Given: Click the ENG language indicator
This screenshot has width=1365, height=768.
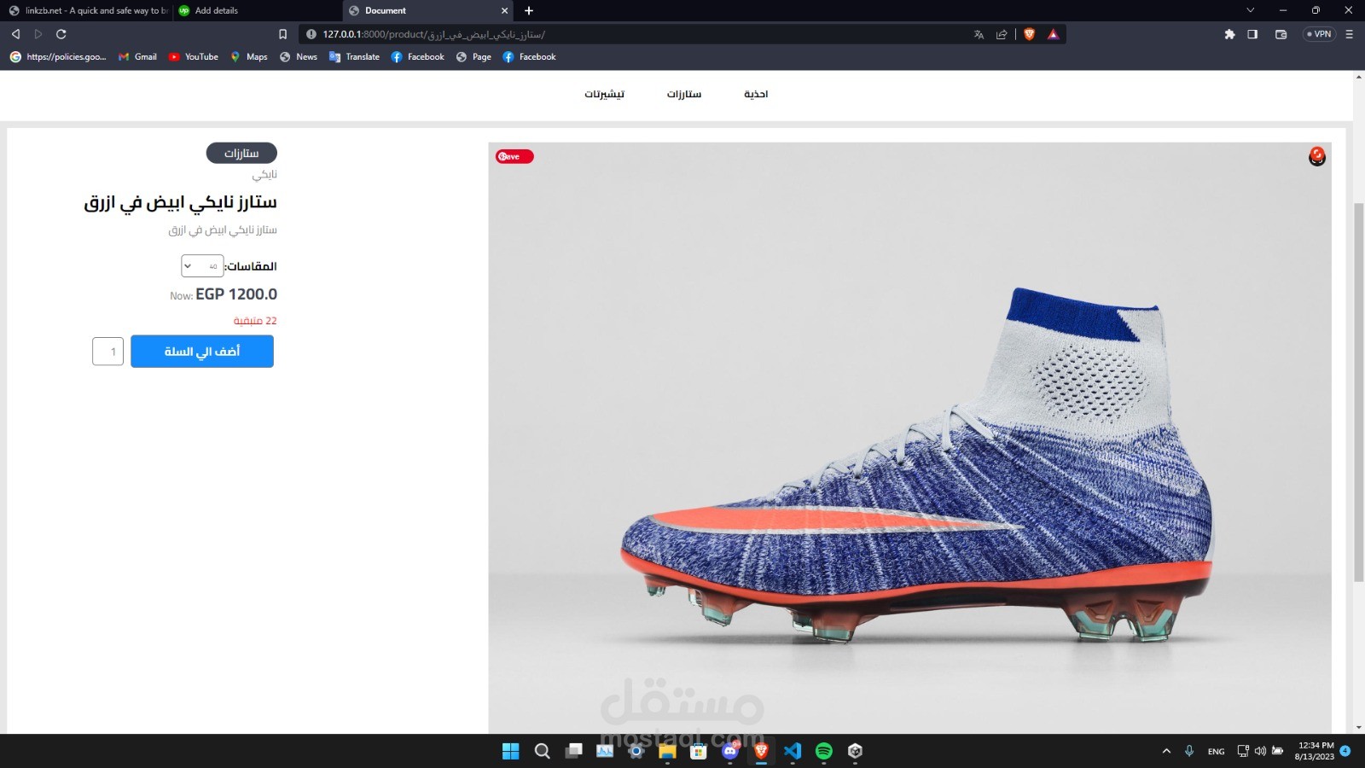Looking at the screenshot, I should [x=1216, y=751].
